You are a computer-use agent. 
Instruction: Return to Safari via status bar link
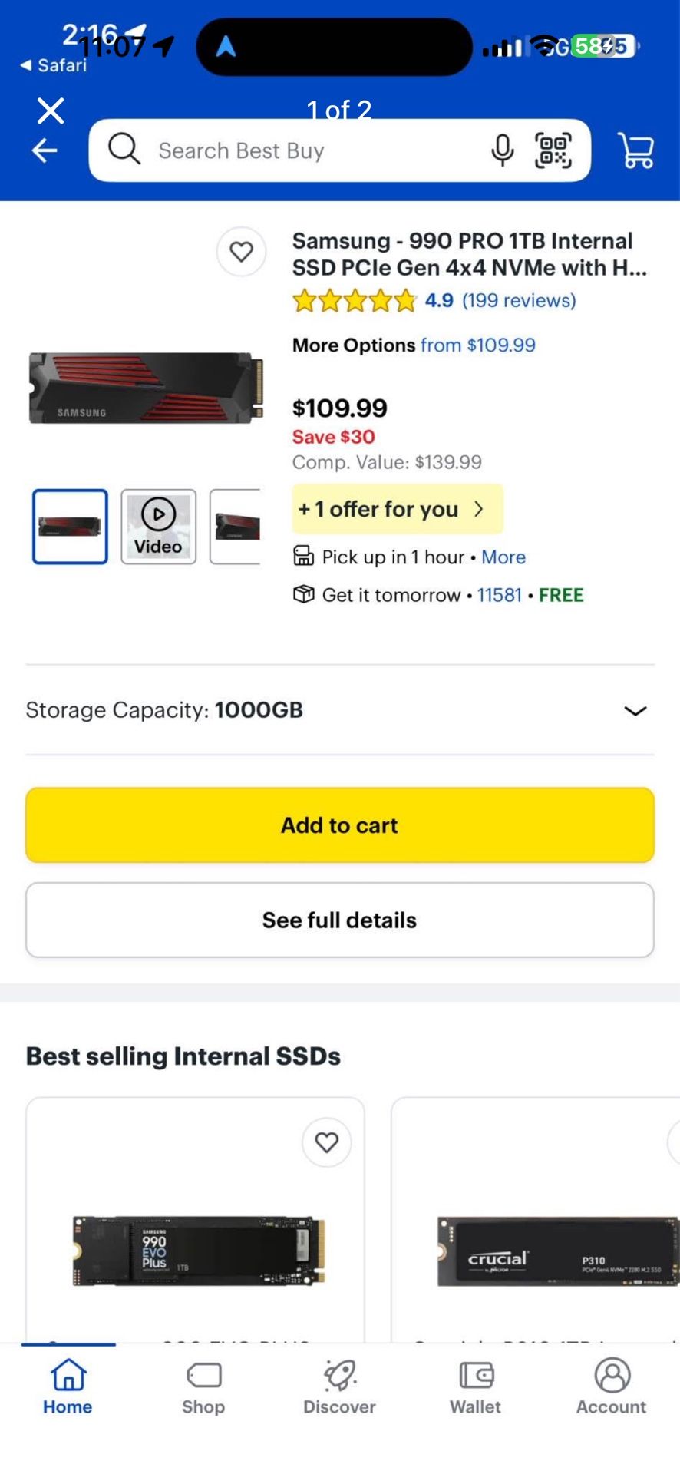[x=54, y=65]
